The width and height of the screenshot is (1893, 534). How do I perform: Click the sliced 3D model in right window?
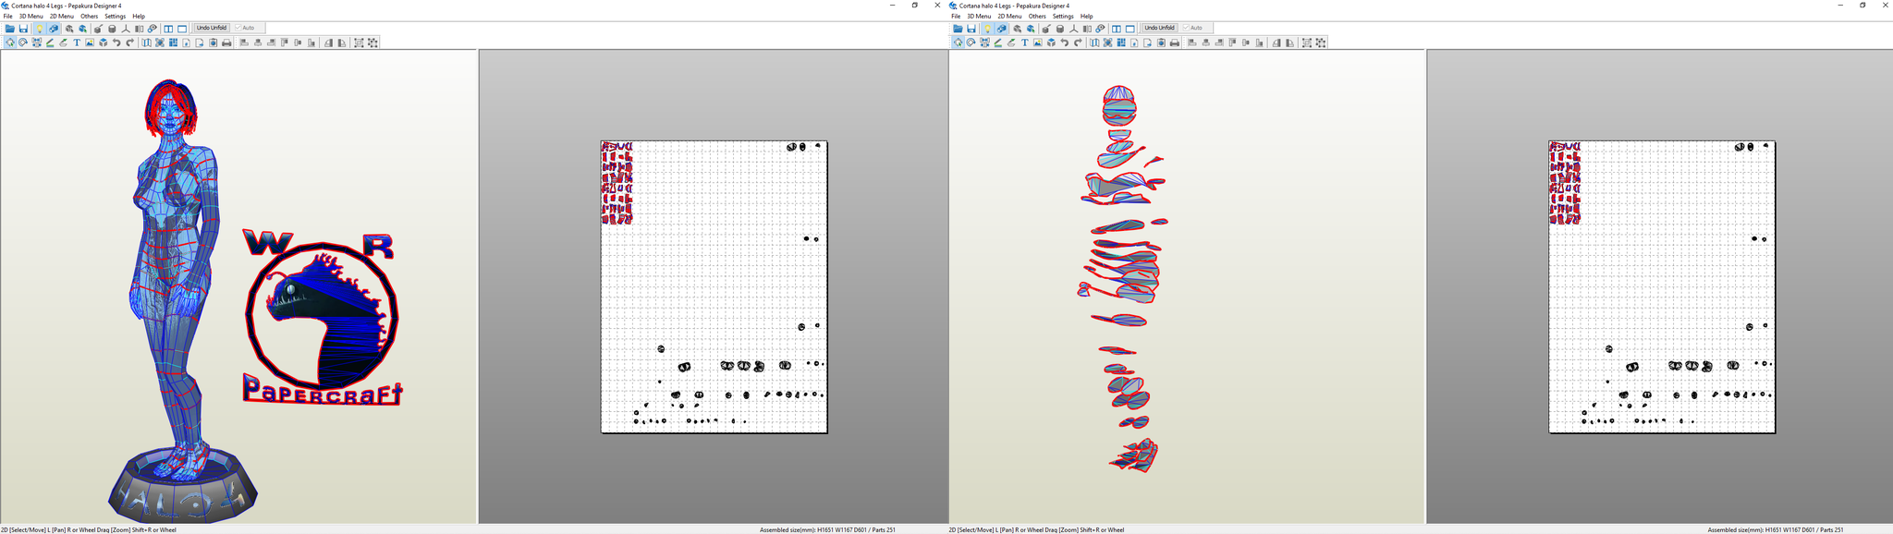1124,279
